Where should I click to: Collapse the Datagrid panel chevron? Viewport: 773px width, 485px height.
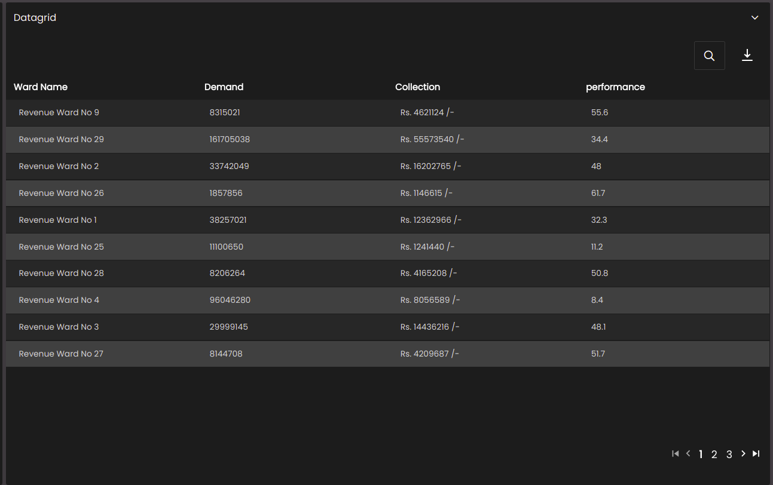coord(755,18)
